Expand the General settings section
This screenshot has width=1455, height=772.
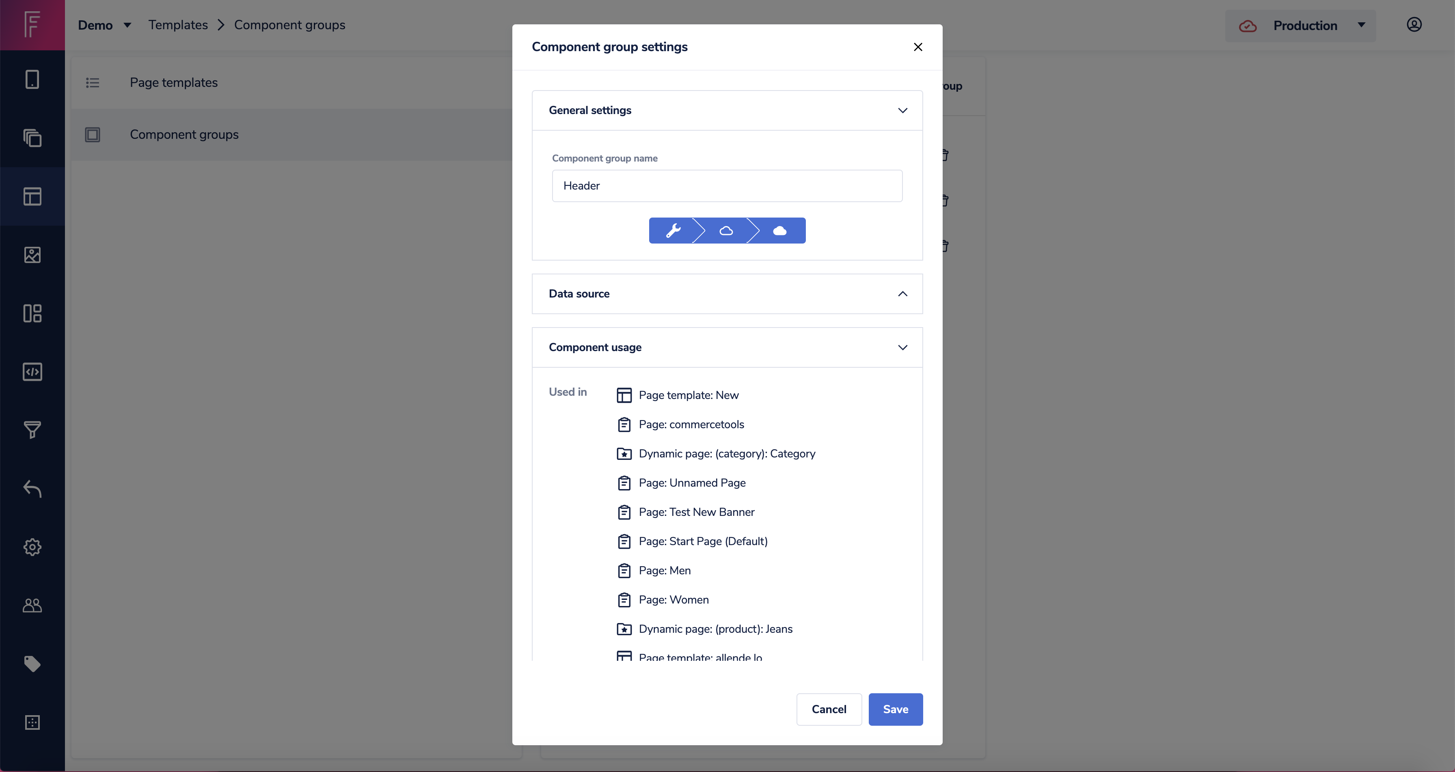coord(902,110)
